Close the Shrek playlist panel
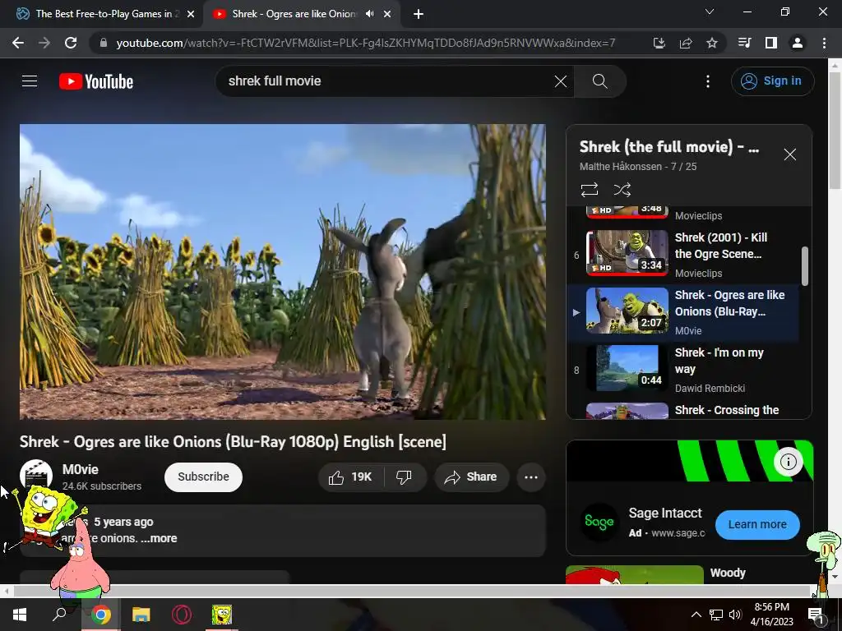This screenshot has height=631, width=842. click(789, 154)
